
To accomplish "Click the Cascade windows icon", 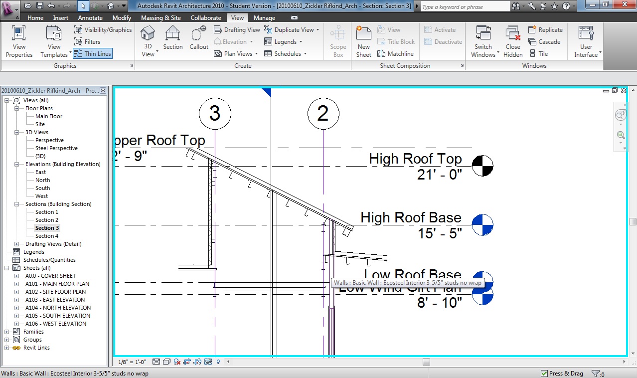I will point(544,42).
